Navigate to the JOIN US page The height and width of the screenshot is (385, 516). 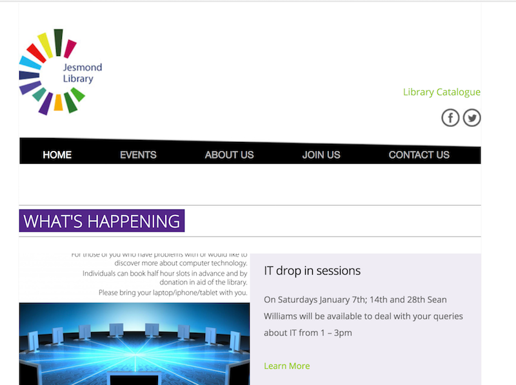point(321,155)
